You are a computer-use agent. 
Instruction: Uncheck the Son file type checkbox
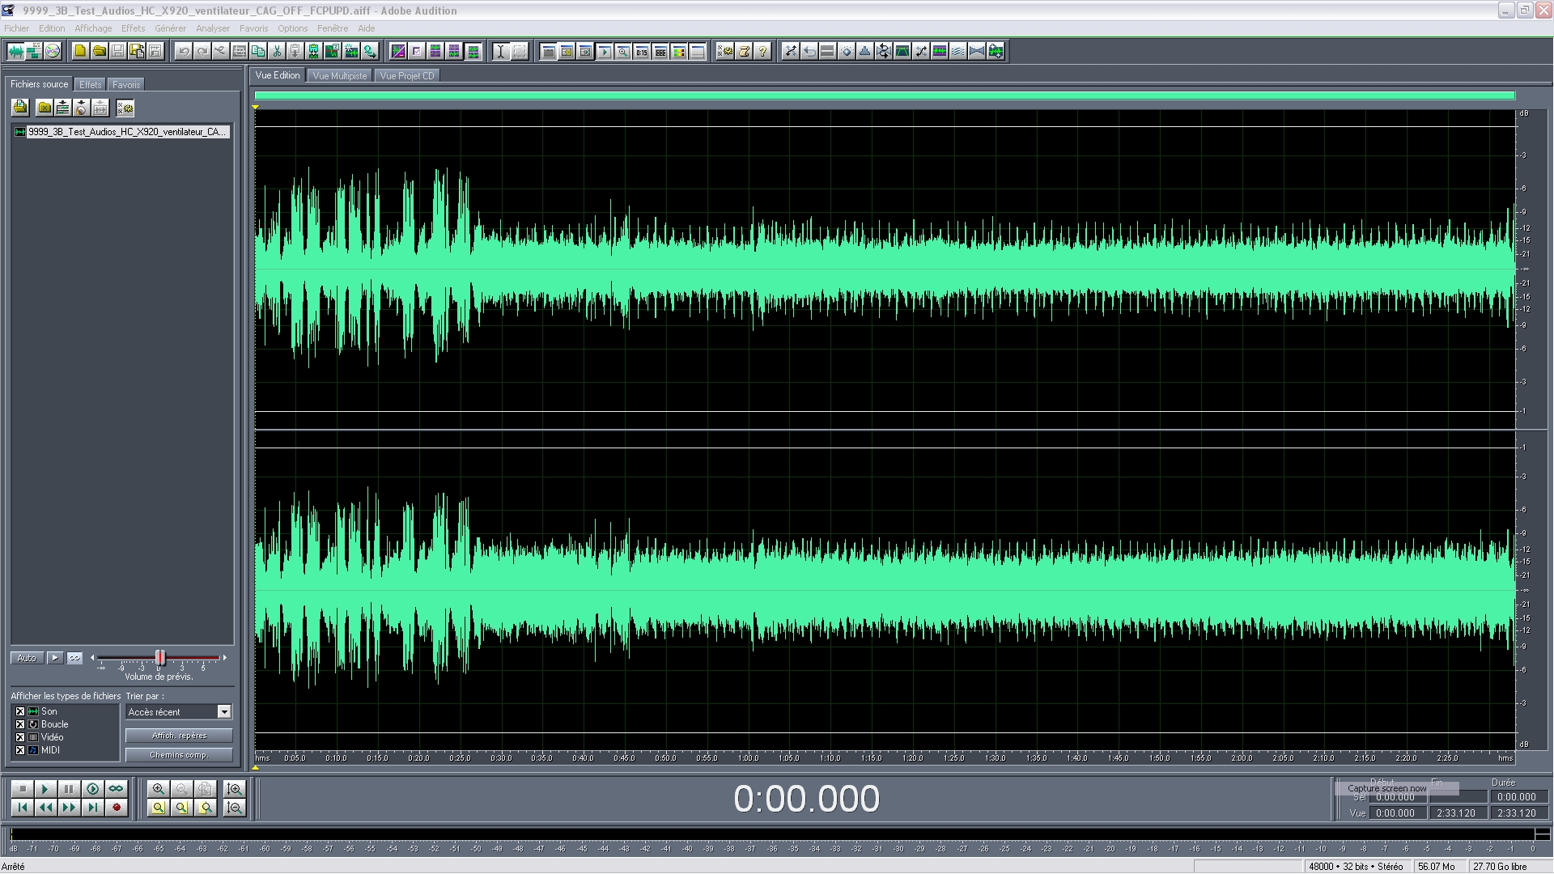tap(20, 711)
